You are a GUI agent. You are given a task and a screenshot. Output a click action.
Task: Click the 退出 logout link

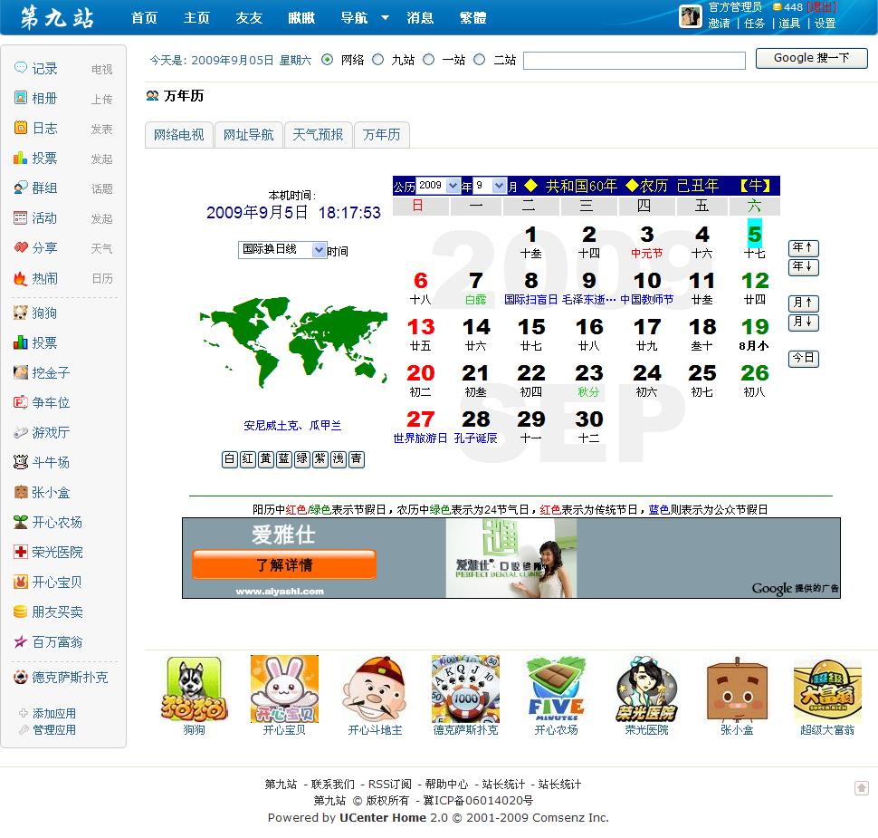pos(822,6)
